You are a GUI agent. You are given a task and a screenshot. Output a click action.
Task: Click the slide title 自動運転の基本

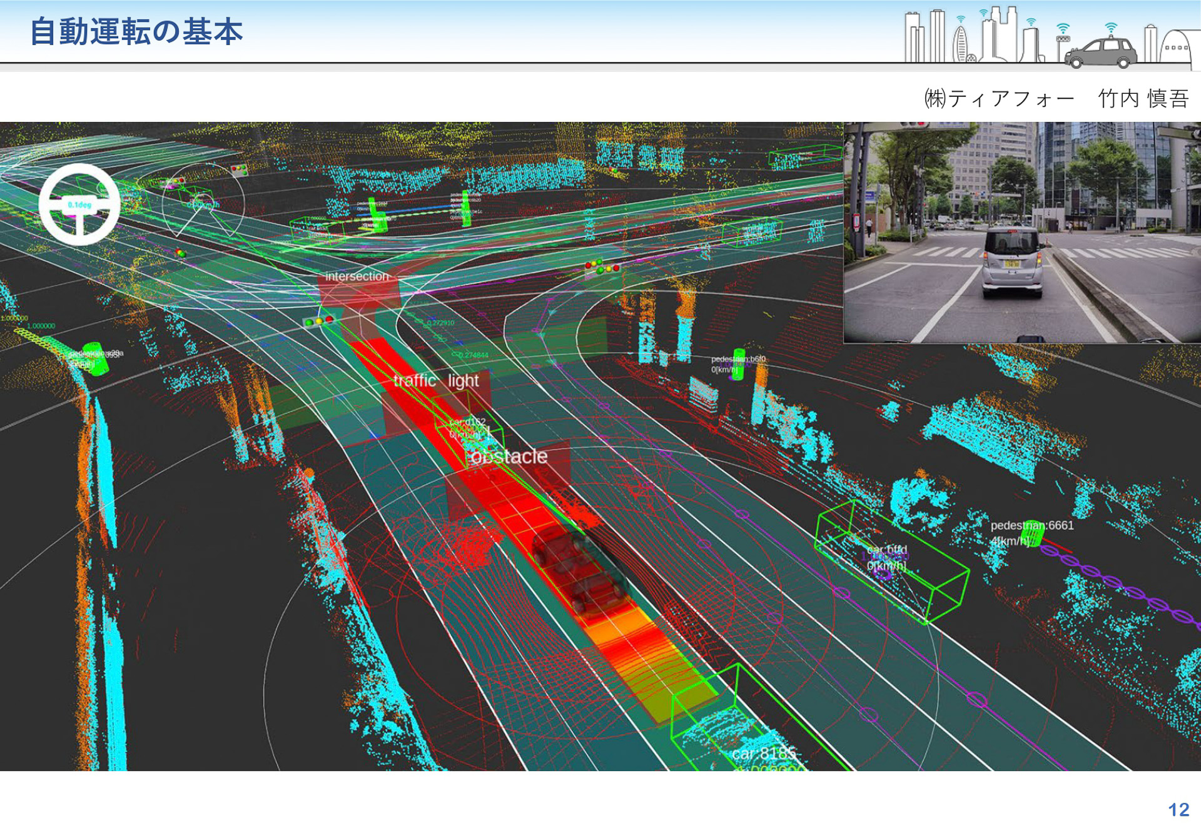coord(136,31)
